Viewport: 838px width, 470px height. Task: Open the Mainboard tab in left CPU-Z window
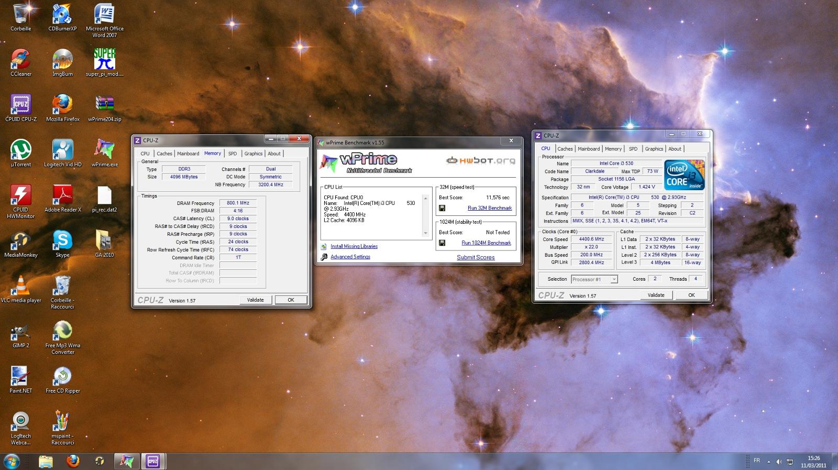click(188, 154)
